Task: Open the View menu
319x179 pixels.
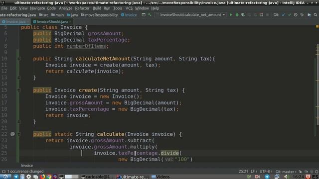Action: pyautogui.click(x=23, y=8)
